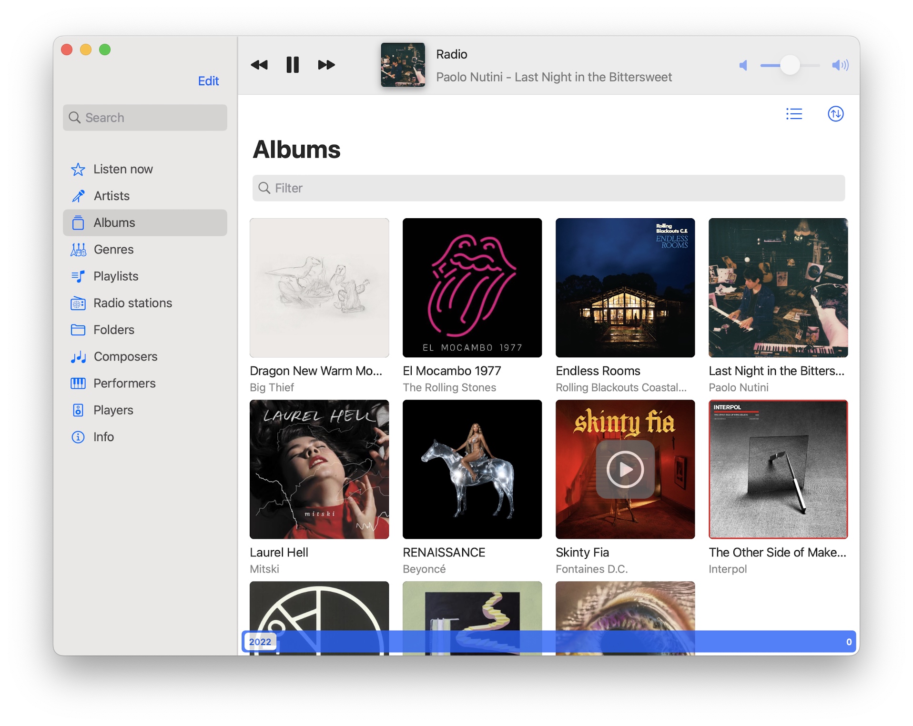Click the Interpol artist name
913x726 pixels.
click(x=728, y=569)
